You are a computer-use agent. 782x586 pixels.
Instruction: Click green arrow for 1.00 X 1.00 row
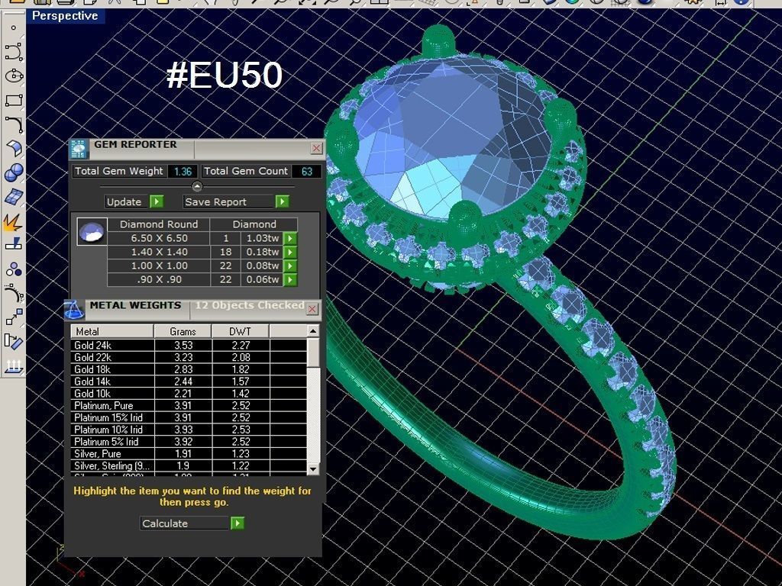pyautogui.click(x=290, y=266)
